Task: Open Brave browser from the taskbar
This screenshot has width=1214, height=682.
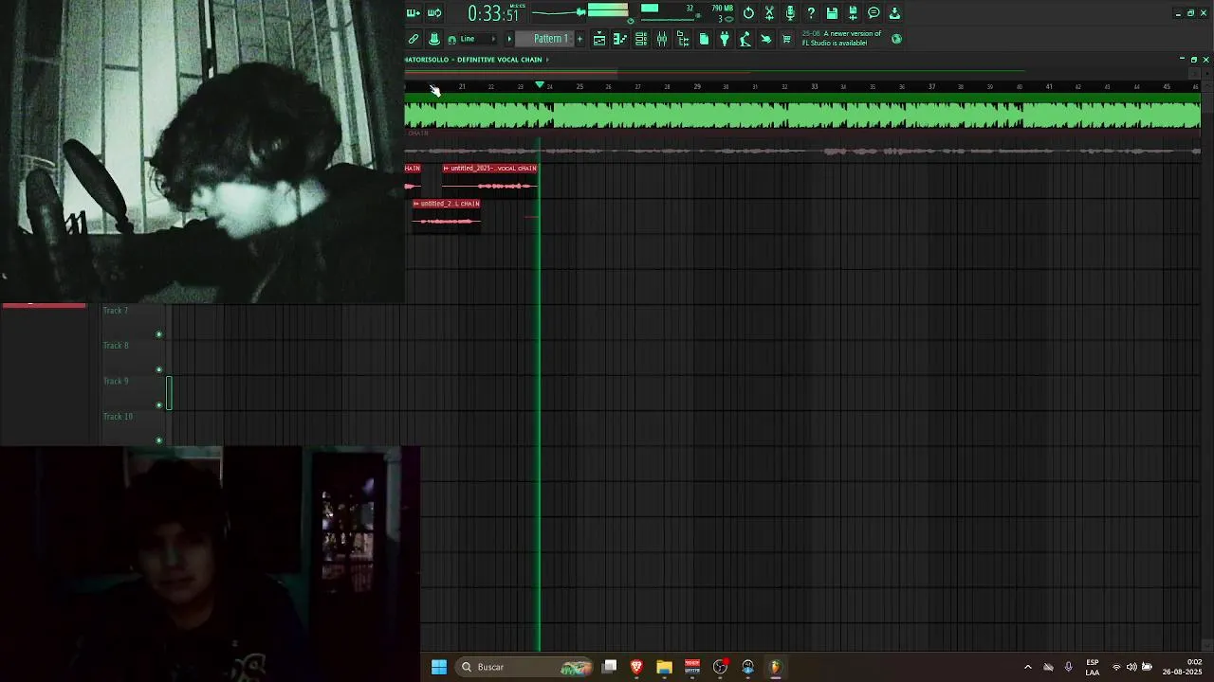Action: point(636,667)
